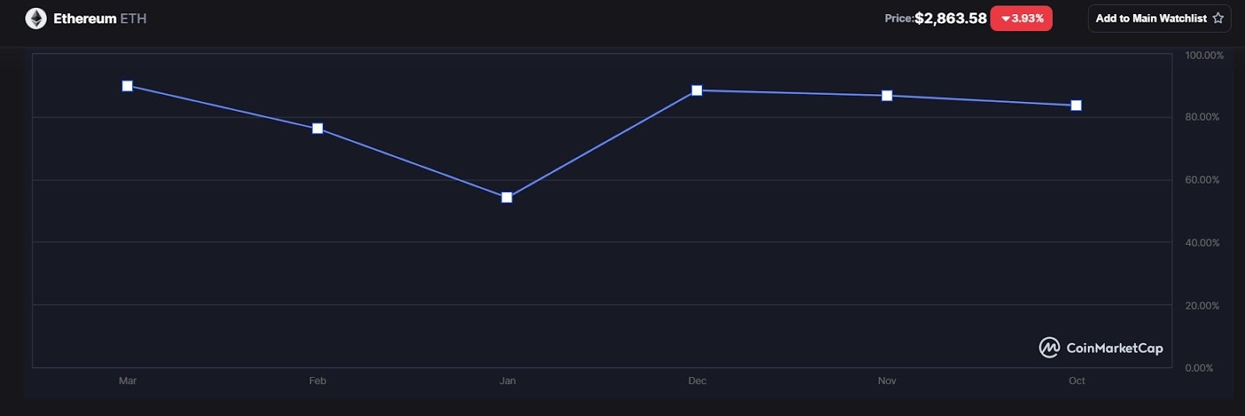This screenshot has width=1245, height=416.
Task: Click the 20.00% y-axis label
Action: coord(1202,306)
